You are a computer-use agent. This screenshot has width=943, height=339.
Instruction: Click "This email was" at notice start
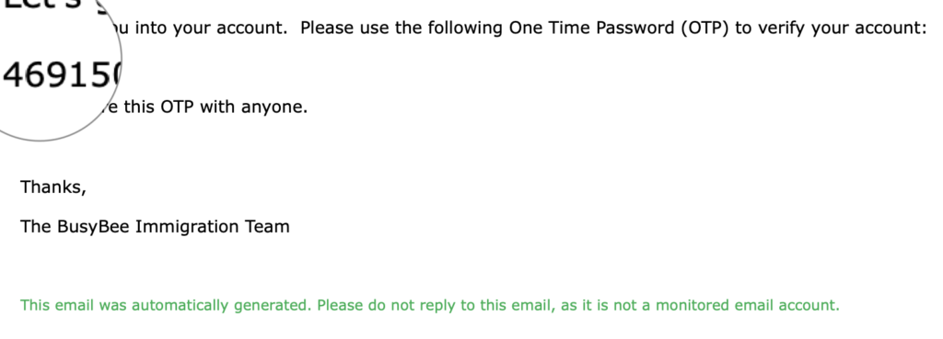[74, 305]
